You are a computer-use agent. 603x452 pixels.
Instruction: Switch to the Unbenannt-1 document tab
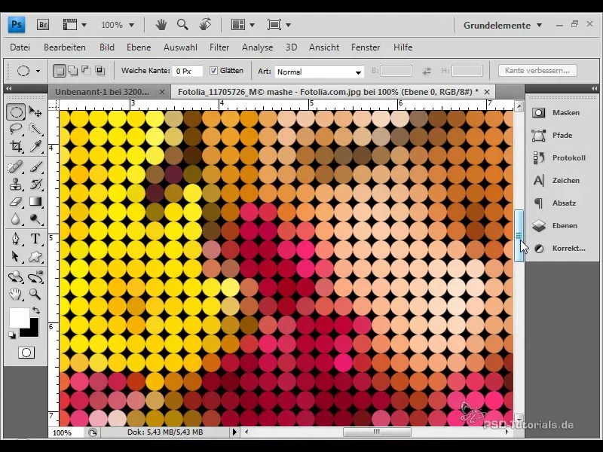point(102,92)
